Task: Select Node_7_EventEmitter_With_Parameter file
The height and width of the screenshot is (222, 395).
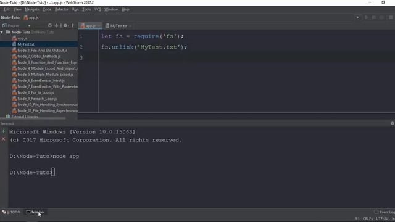Action: (48, 86)
